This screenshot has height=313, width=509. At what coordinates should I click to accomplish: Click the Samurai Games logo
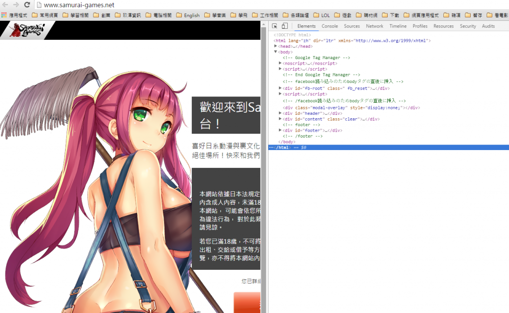pos(27,30)
